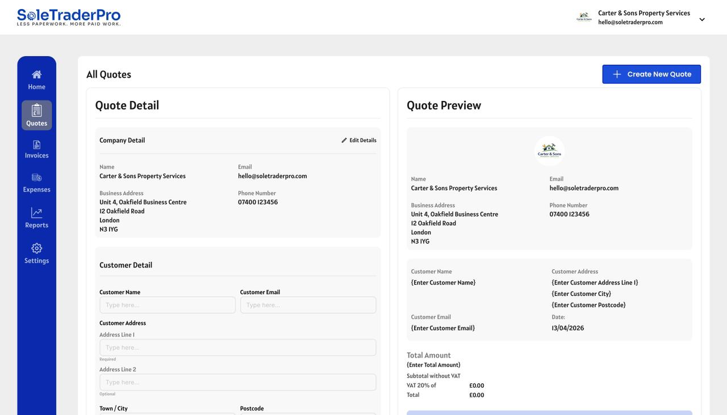Select the Address Line 1 input

click(x=237, y=348)
